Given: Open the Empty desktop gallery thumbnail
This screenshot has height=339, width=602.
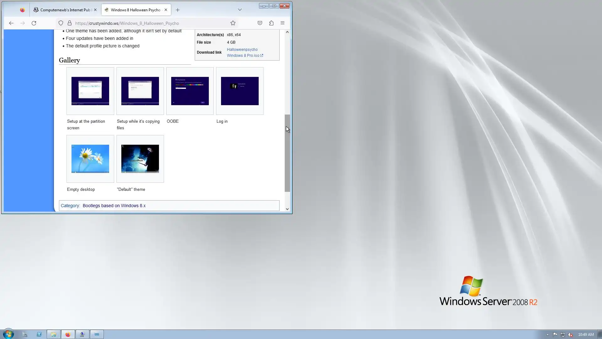Looking at the screenshot, I should coord(90,159).
